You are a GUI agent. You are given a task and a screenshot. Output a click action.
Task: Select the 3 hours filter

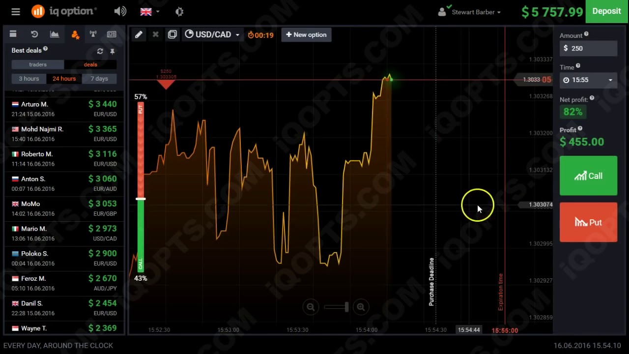(x=29, y=79)
